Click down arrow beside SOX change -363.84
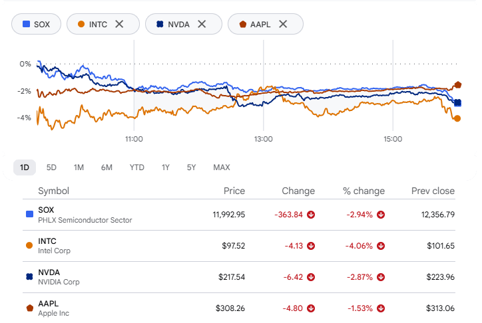This screenshot has width=482, height=323. pos(311,215)
